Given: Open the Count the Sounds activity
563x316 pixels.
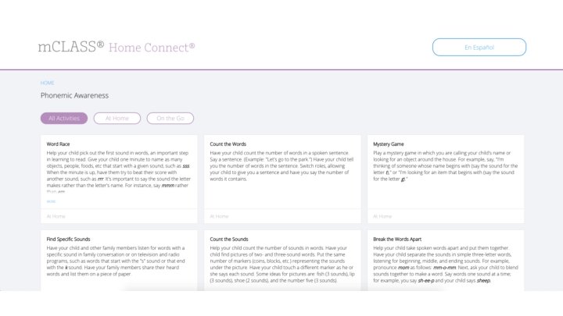Looking at the screenshot, I should (x=229, y=240).
